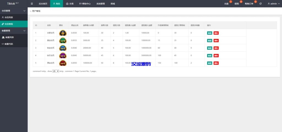The image size is (282, 132).
Task: Expand the admin user menu
Action: (273, 4)
